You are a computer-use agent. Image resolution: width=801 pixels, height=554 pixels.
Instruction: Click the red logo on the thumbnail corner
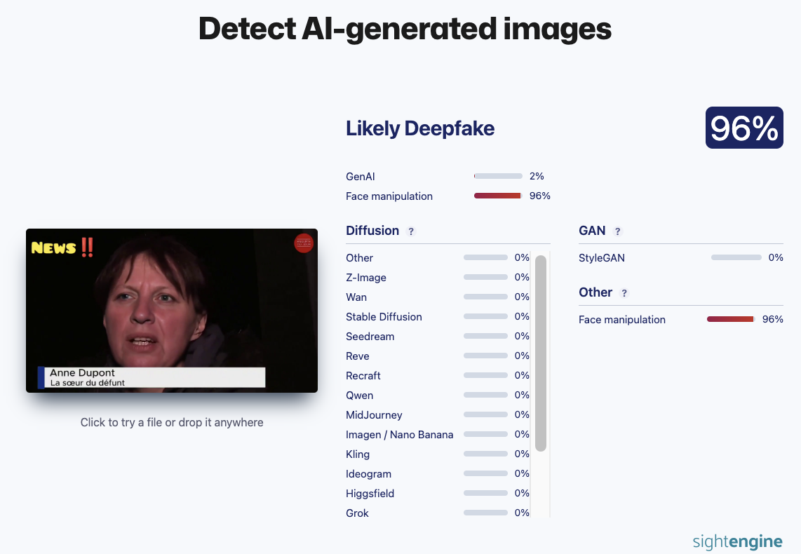[x=304, y=243]
